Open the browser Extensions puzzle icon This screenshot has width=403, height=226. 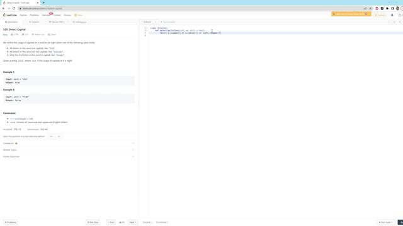[387, 8]
